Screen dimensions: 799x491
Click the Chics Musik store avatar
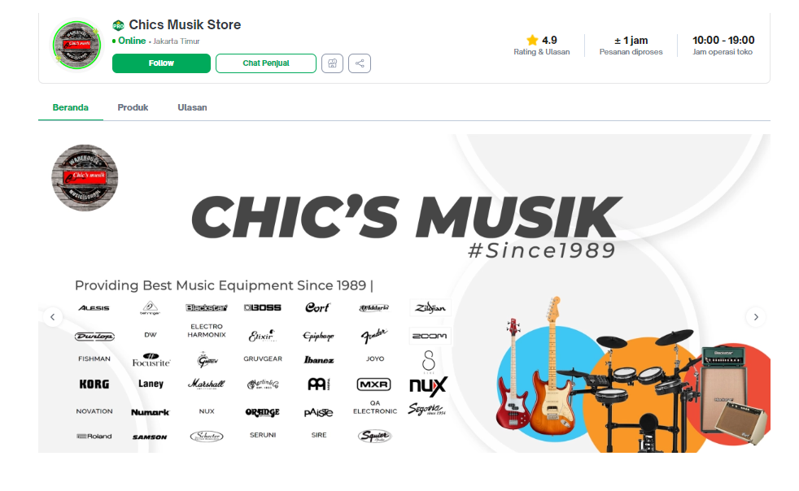coord(77,45)
